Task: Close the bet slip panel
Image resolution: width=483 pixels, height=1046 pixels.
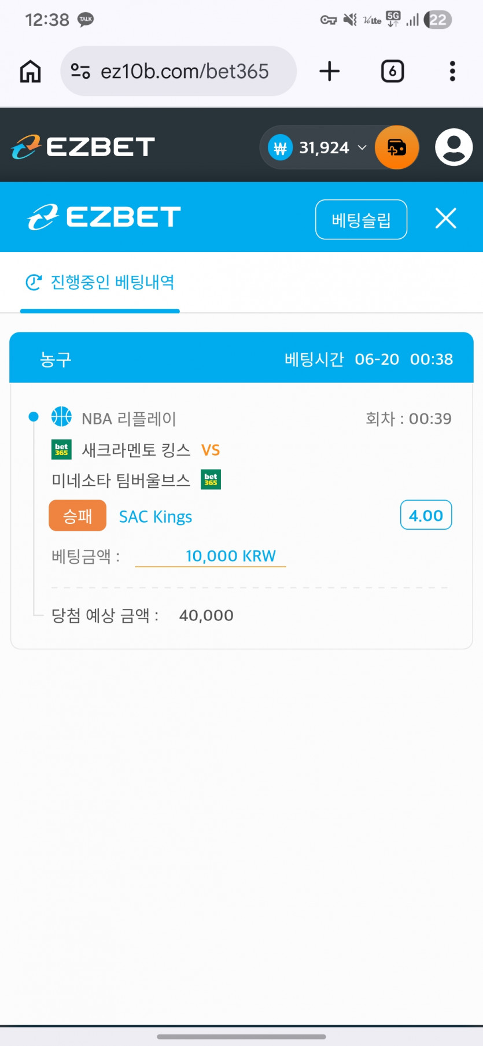Action: tap(446, 219)
